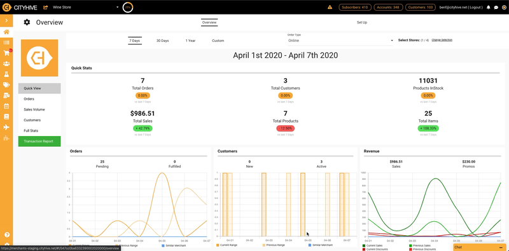The width and height of the screenshot is (509, 251).
Task: Open the Order Type Online dropdown
Action: pos(340,41)
